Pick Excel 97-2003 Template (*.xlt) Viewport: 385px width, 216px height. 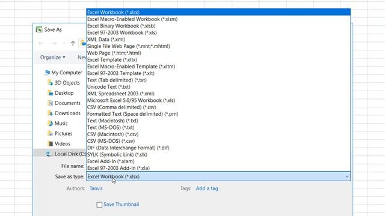point(218,73)
